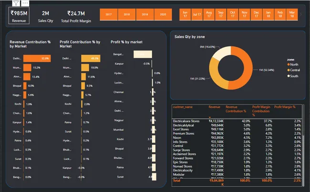Advance the month slicer with the right chevron

[x=301, y=14]
